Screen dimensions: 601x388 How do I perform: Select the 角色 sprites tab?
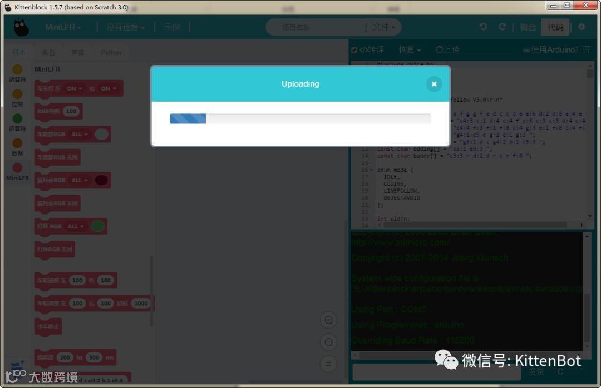48,52
